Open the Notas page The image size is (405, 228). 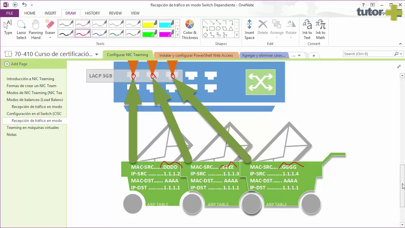pyautogui.click(x=12, y=135)
